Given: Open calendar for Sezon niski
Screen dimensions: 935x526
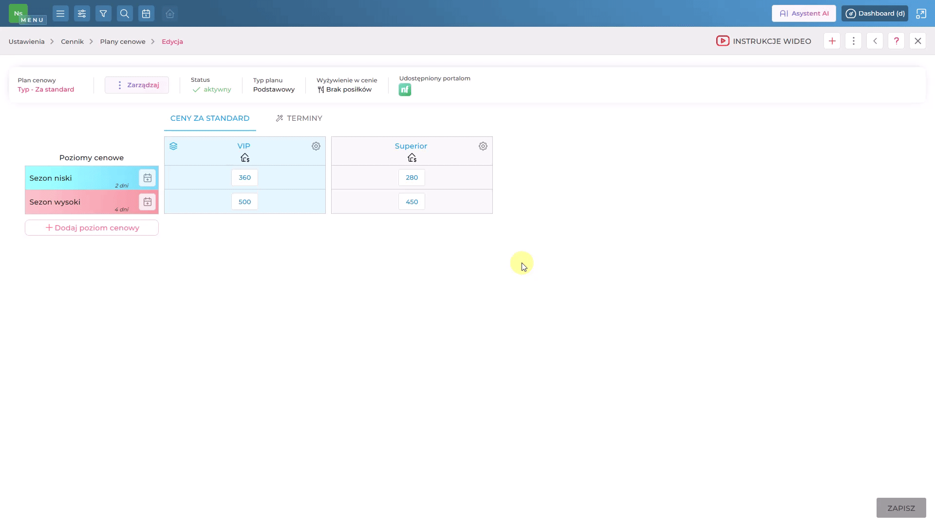Looking at the screenshot, I should tap(148, 178).
